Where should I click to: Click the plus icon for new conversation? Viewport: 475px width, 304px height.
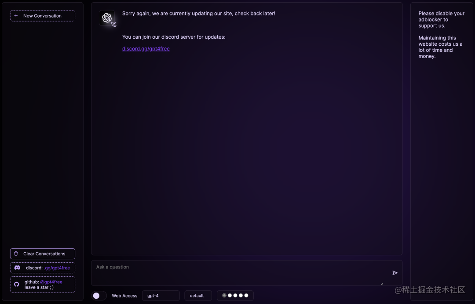tap(16, 15)
